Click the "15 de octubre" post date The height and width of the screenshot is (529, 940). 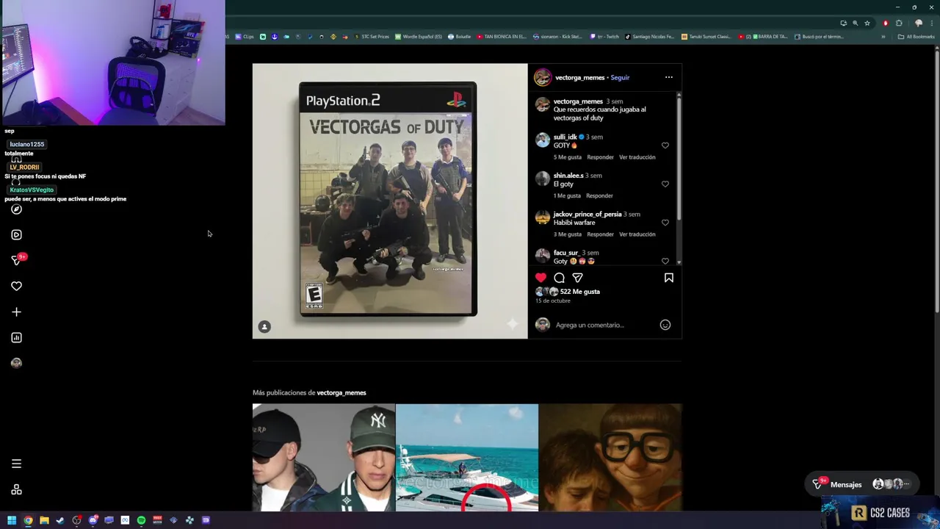[553, 301]
